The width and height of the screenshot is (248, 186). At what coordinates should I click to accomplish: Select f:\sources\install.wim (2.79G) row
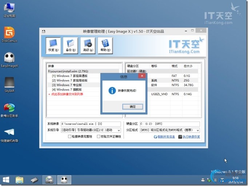point(83,71)
